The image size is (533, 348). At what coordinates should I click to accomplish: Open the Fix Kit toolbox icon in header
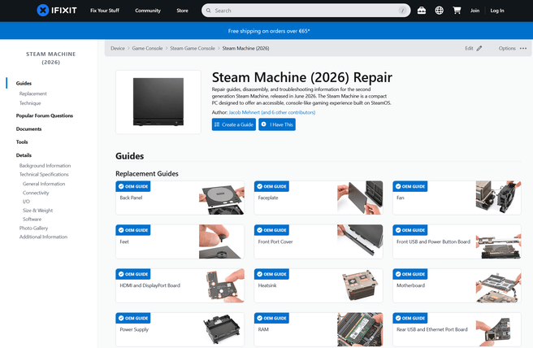click(422, 11)
